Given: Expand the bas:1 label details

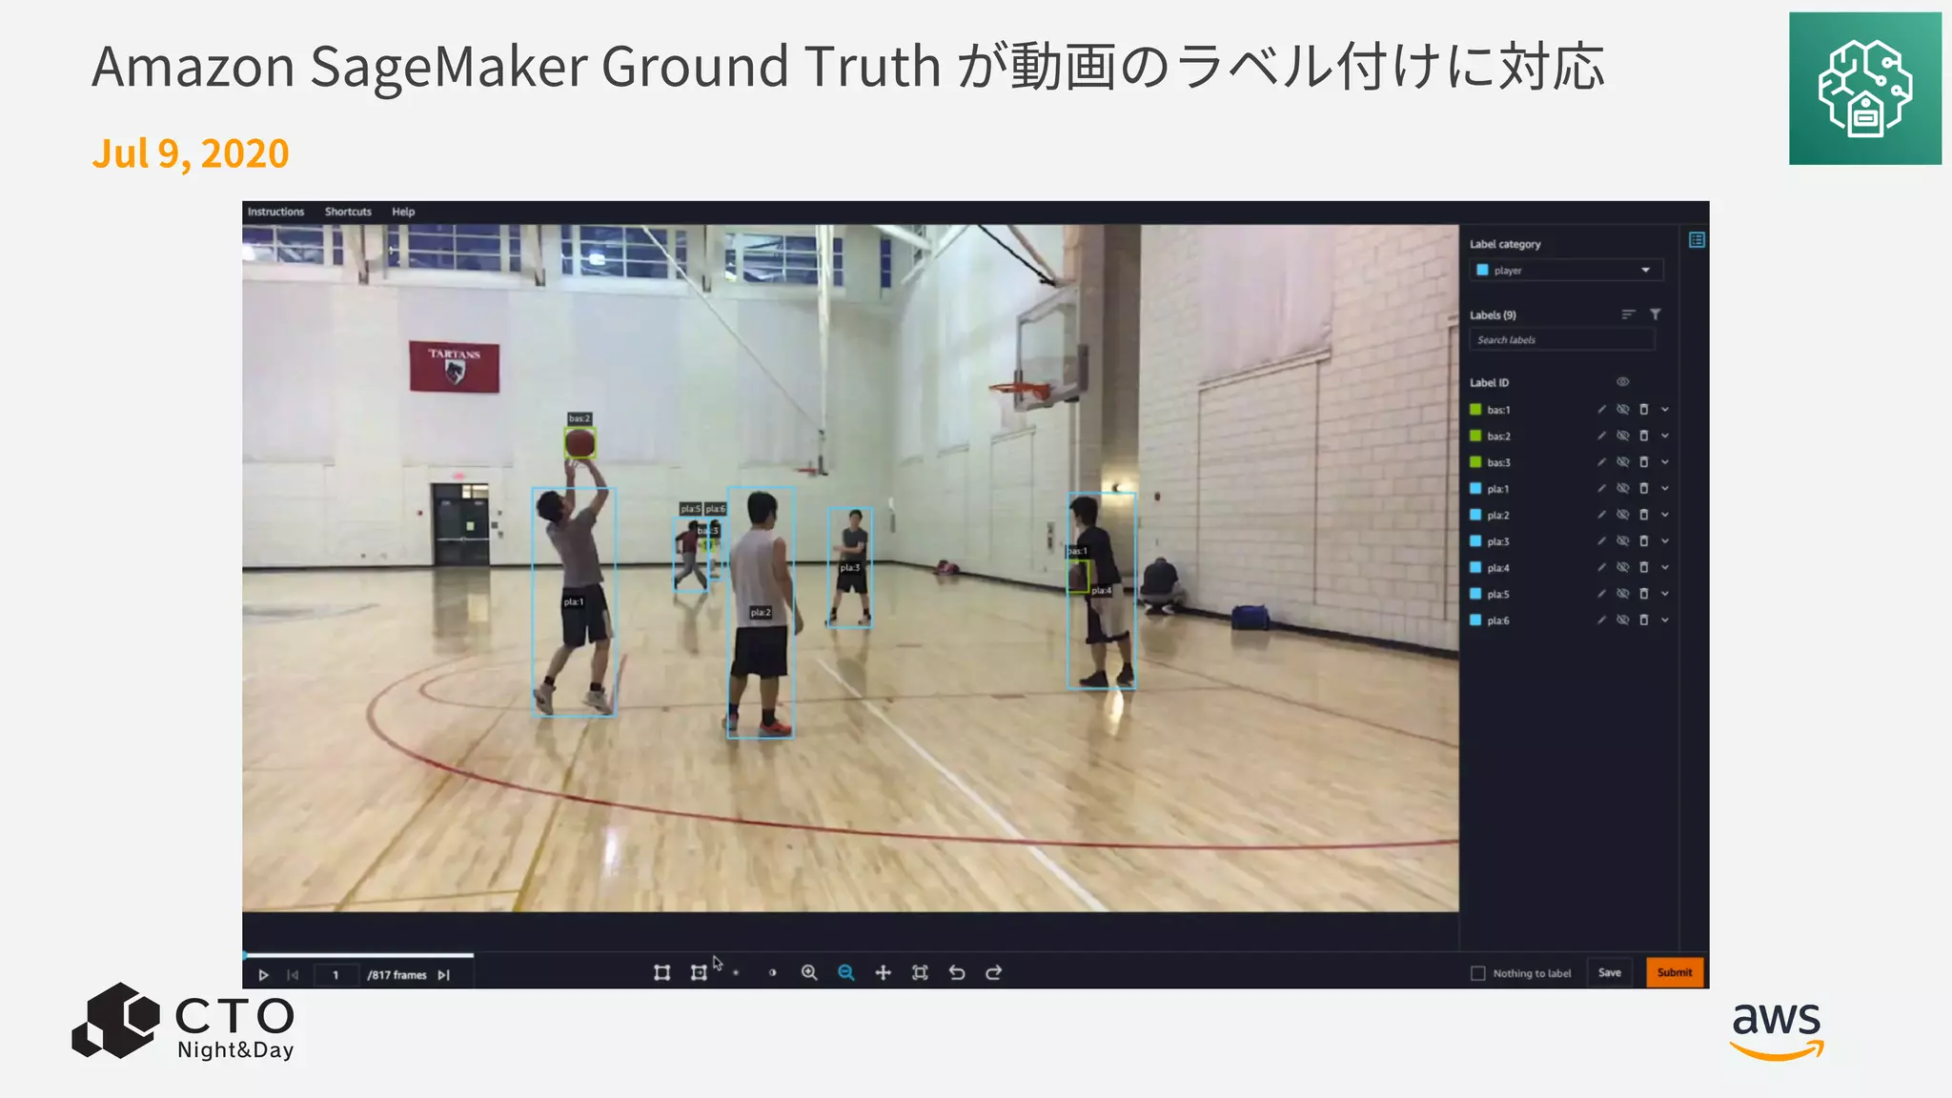Looking at the screenshot, I should click(1665, 410).
